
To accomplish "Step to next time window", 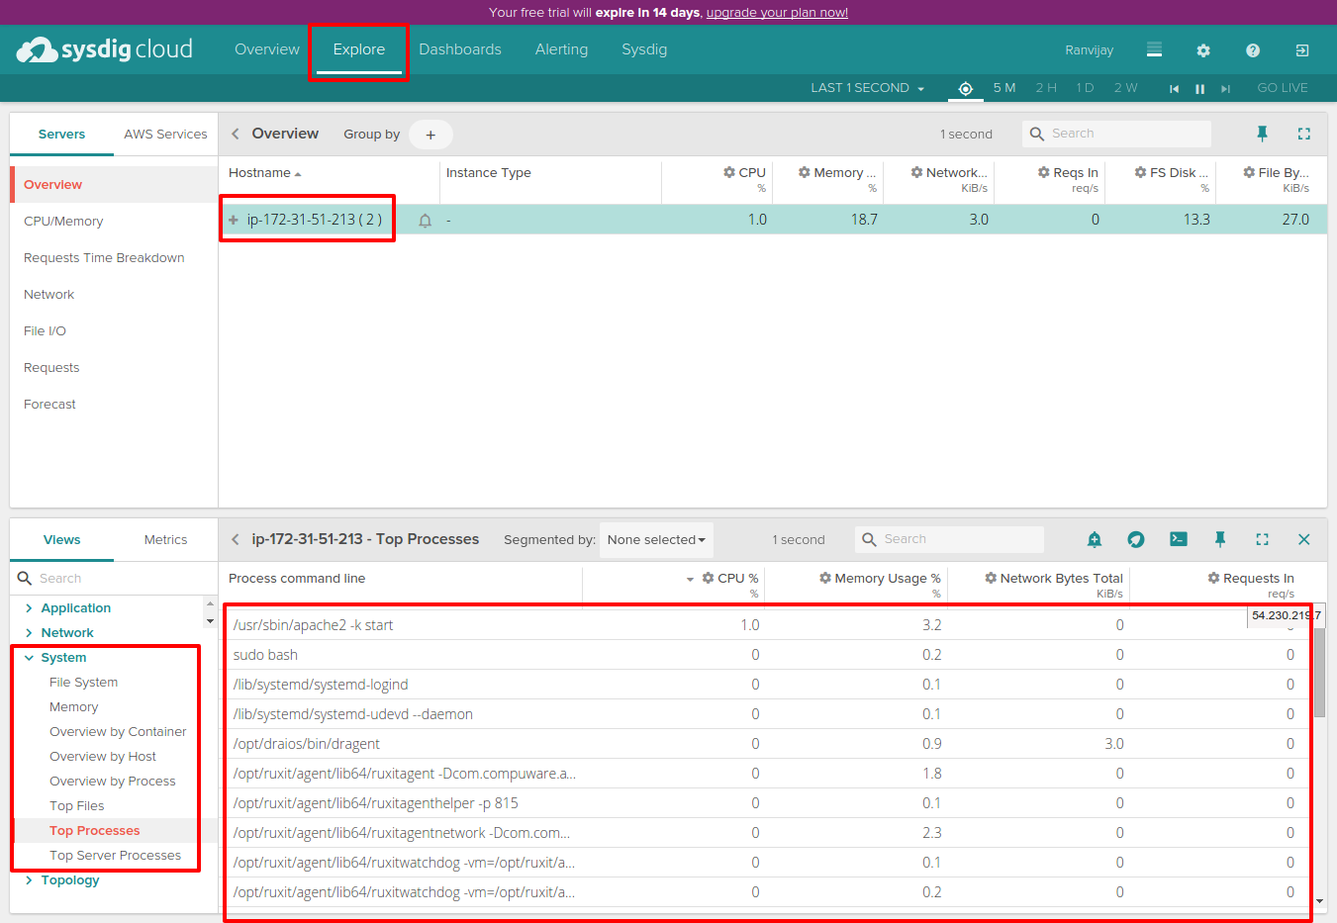I will (1225, 89).
